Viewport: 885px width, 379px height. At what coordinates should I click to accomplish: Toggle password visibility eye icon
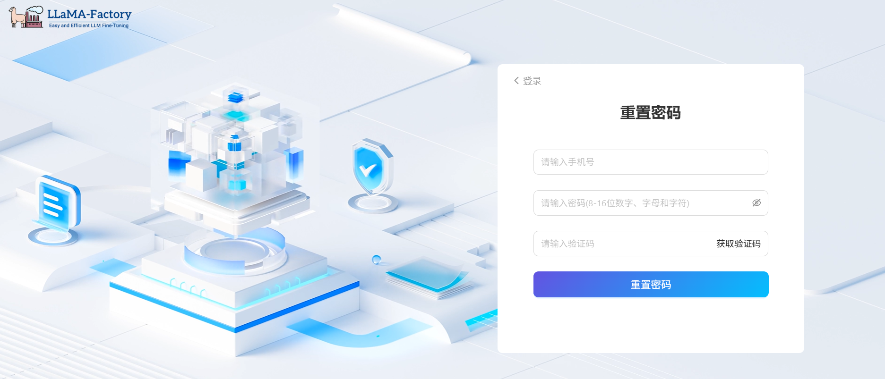[x=756, y=203]
